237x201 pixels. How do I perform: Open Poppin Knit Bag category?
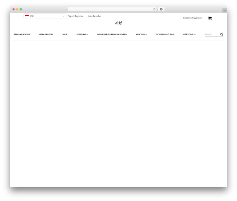click(x=165, y=34)
